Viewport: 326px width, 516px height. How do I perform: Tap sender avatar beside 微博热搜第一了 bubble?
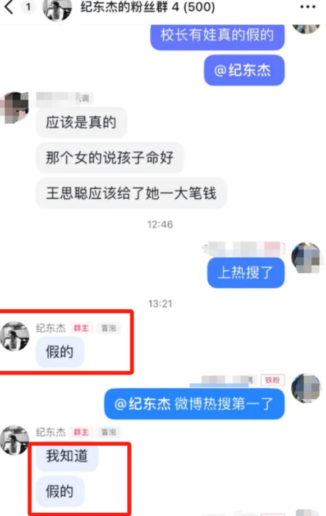pos(306,389)
